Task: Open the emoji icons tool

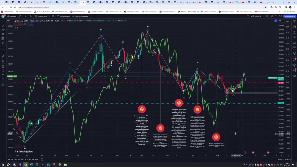Action: pos(3,51)
